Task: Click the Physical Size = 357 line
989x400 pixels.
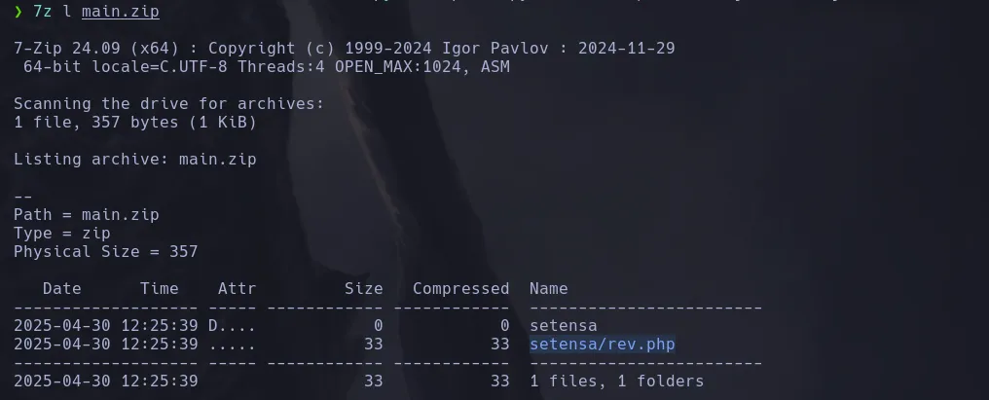Action: click(105, 251)
